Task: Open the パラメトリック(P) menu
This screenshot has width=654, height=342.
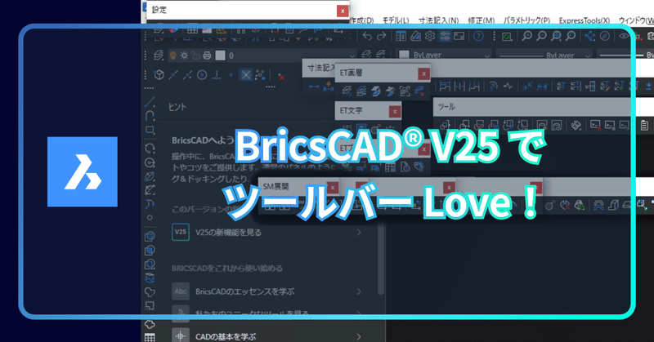Action: pos(526,20)
